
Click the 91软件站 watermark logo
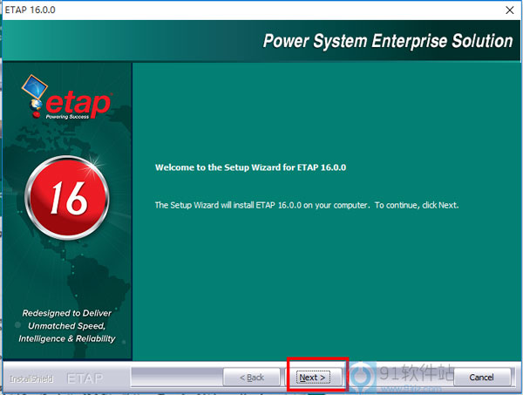(414, 378)
